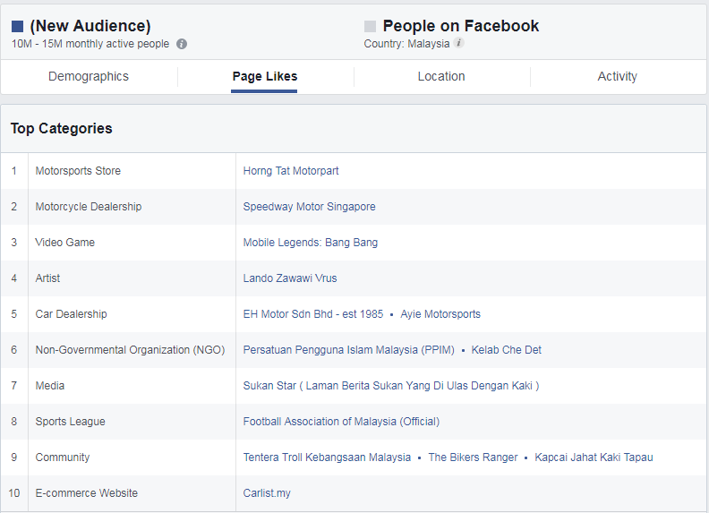Click the Sports League category cell
Image resolution: width=709 pixels, height=513 pixels.
[132, 422]
